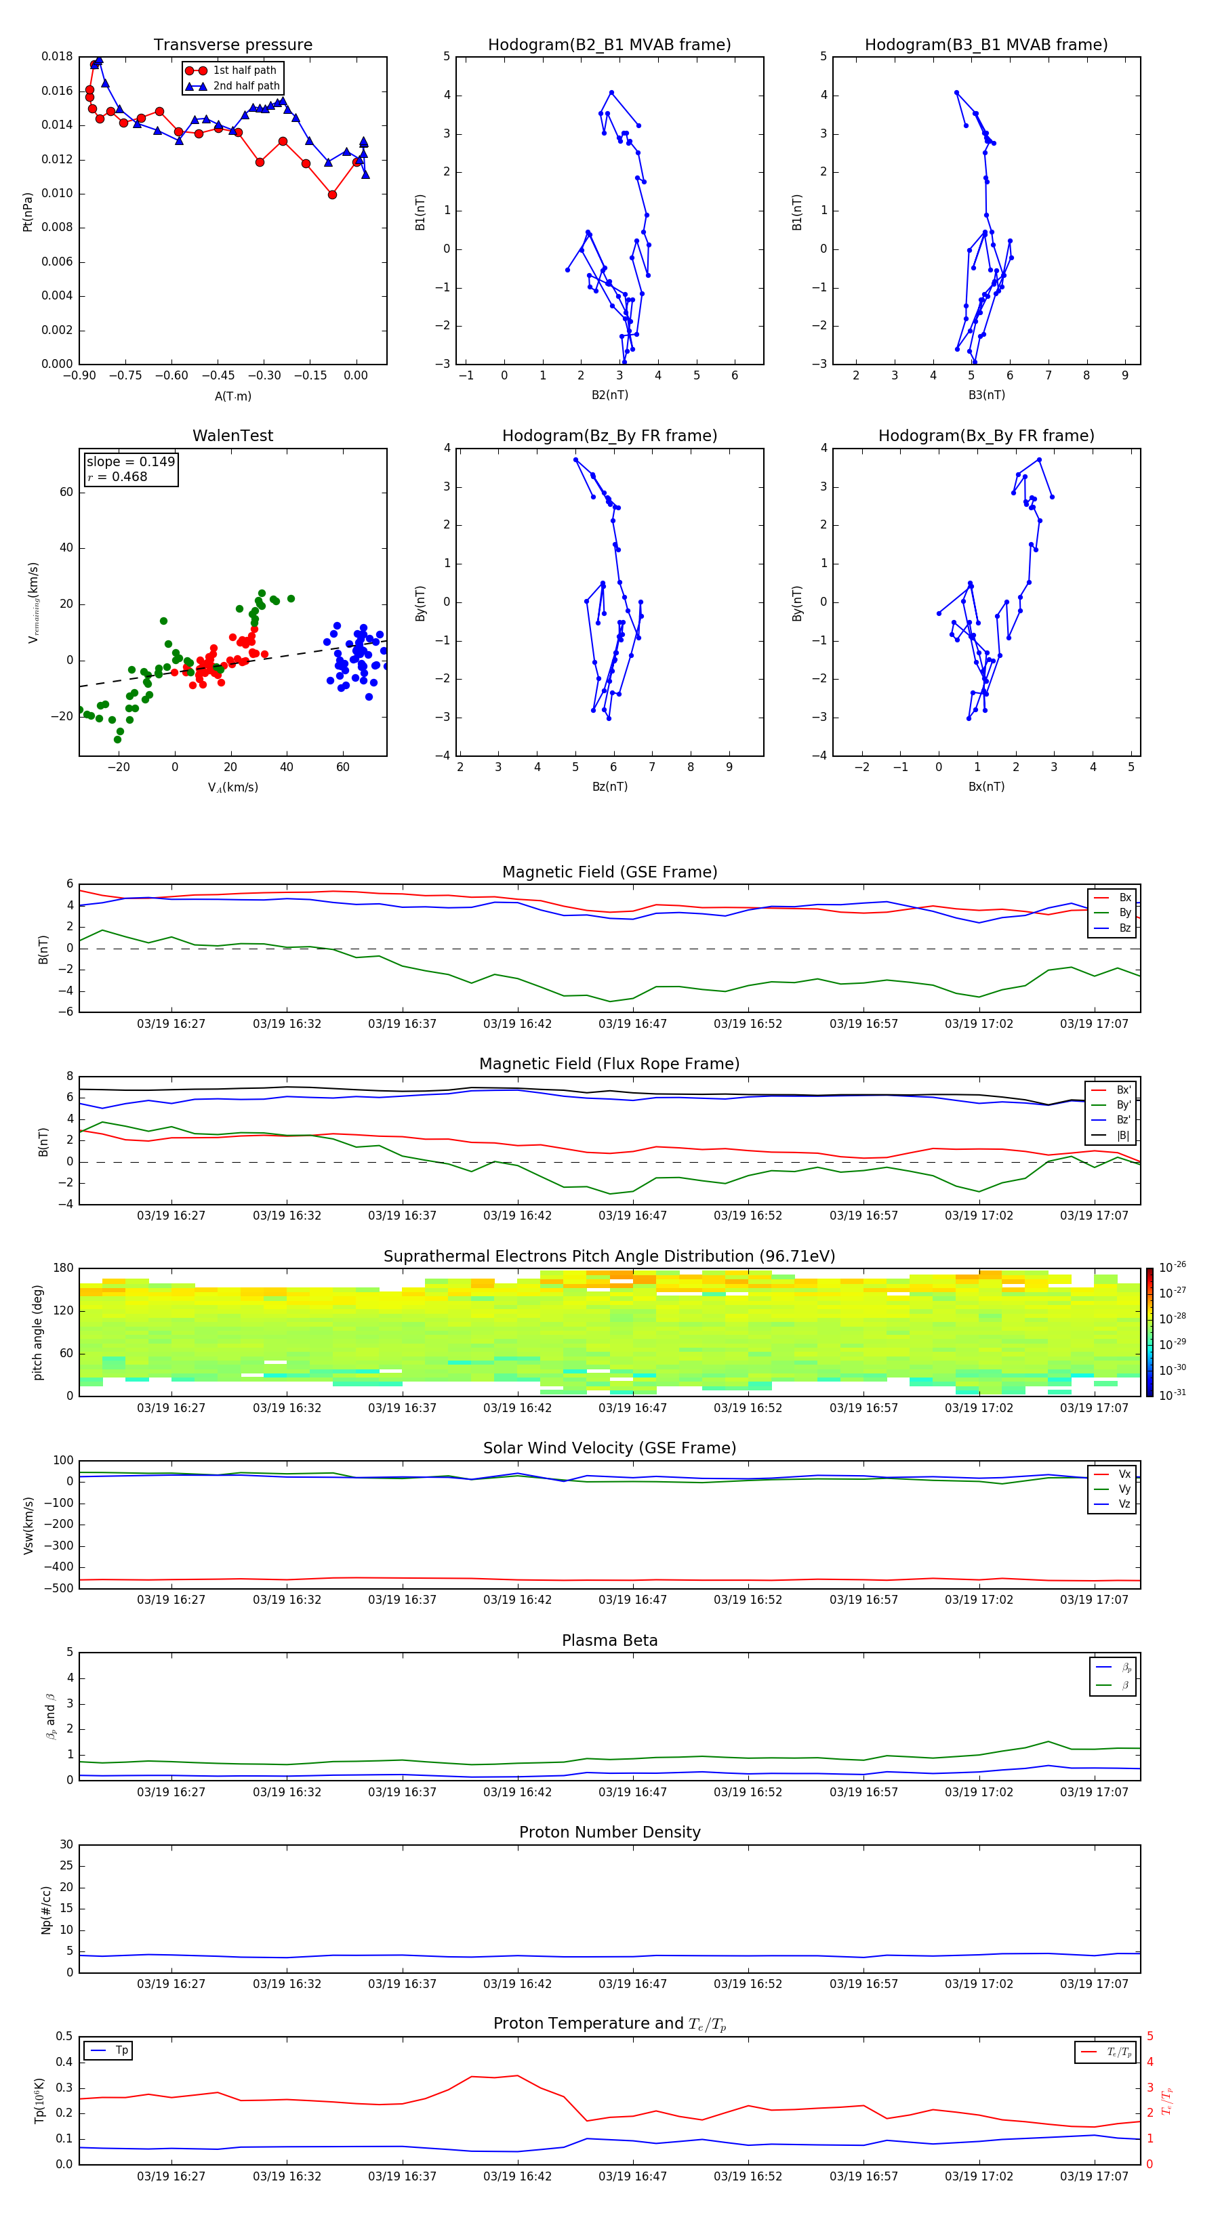Click the "βp and β" y-axis label
This screenshot has height=2236, width=1220.
pyautogui.click(x=50, y=1716)
